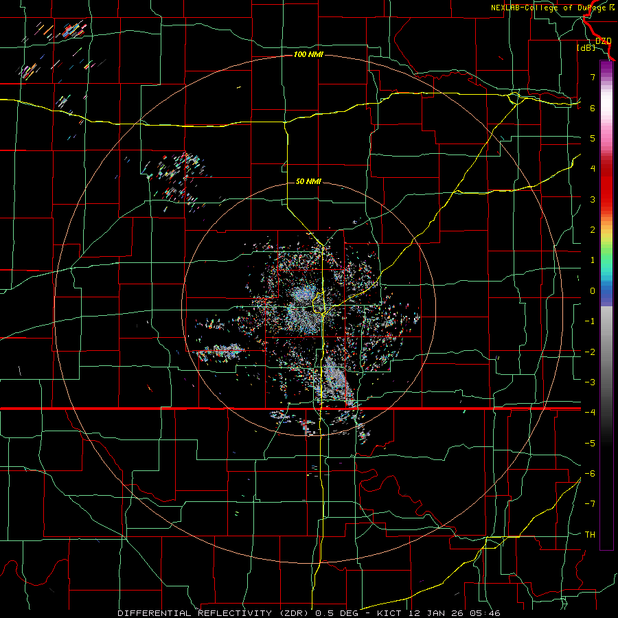This screenshot has height=618, width=618.
Task: Click the -1 value on the color scale
Action: 590,321
